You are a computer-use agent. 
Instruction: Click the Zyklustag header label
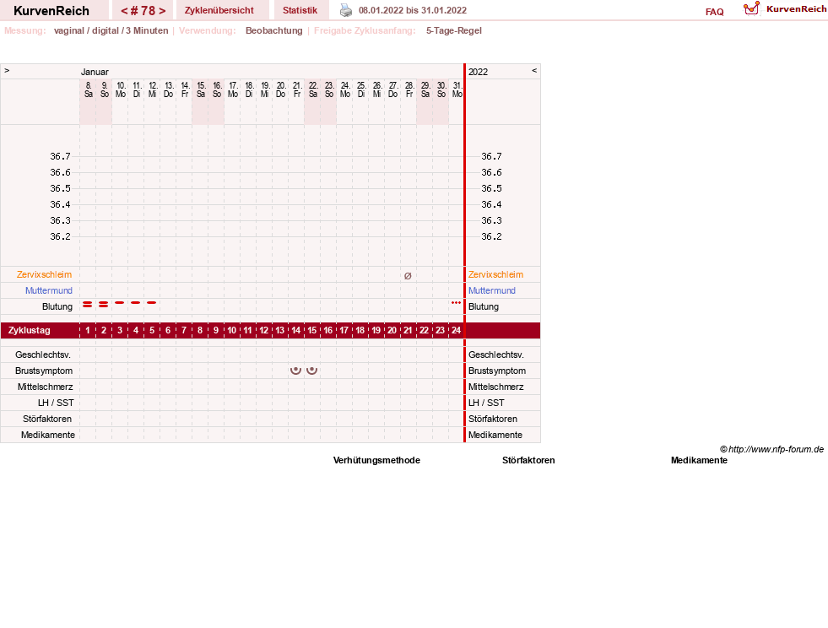[30, 331]
